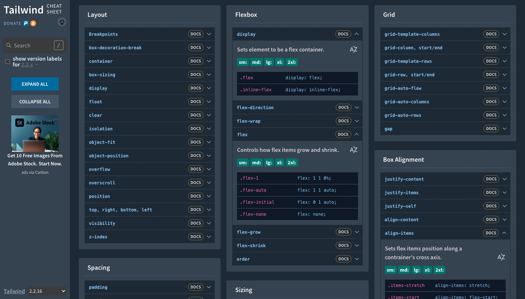The image size is (525, 299).
Task: Click the A-Z sort icon under align-items
Action: pyautogui.click(x=501, y=257)
